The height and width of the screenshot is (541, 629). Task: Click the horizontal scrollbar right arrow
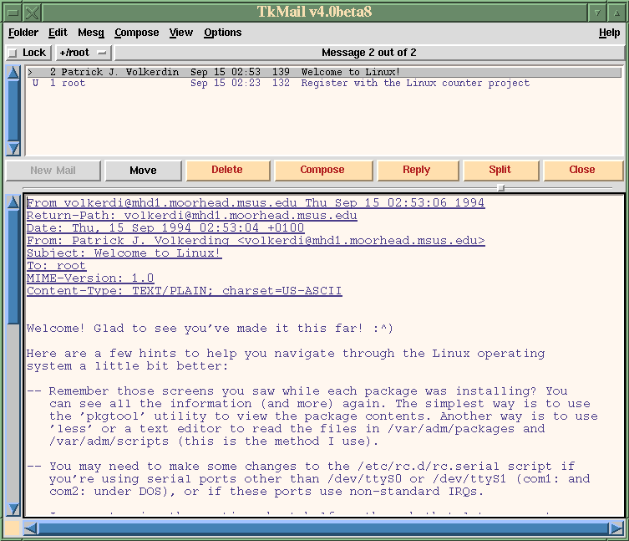[616, 528]
